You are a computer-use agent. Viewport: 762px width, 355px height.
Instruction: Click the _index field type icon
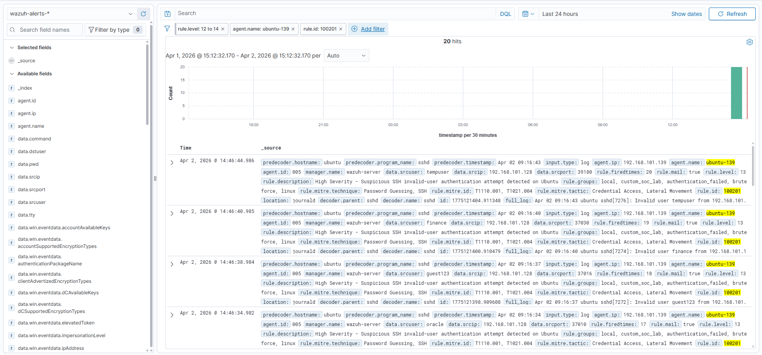[x=12, y=88]
